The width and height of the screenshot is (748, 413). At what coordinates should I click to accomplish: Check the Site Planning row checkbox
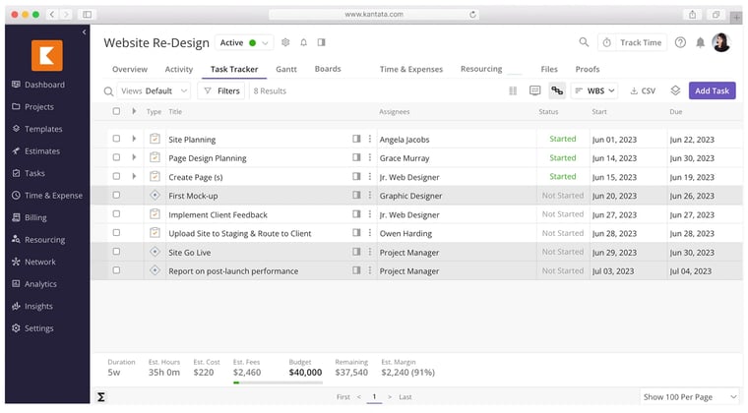pos(116,140)
